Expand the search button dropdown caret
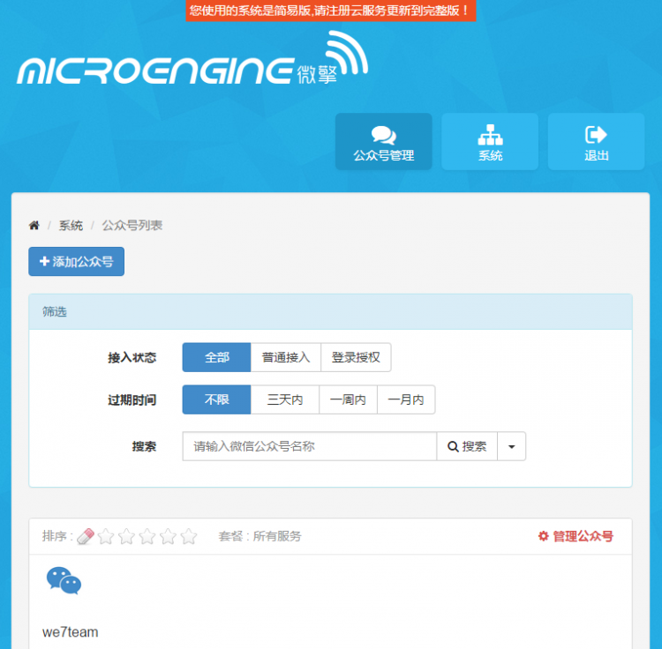The width and height of the screenshot is (662, 649). (x=512, y=446)
